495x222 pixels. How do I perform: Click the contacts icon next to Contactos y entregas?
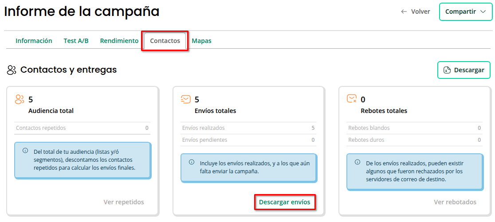pos(12,70)
